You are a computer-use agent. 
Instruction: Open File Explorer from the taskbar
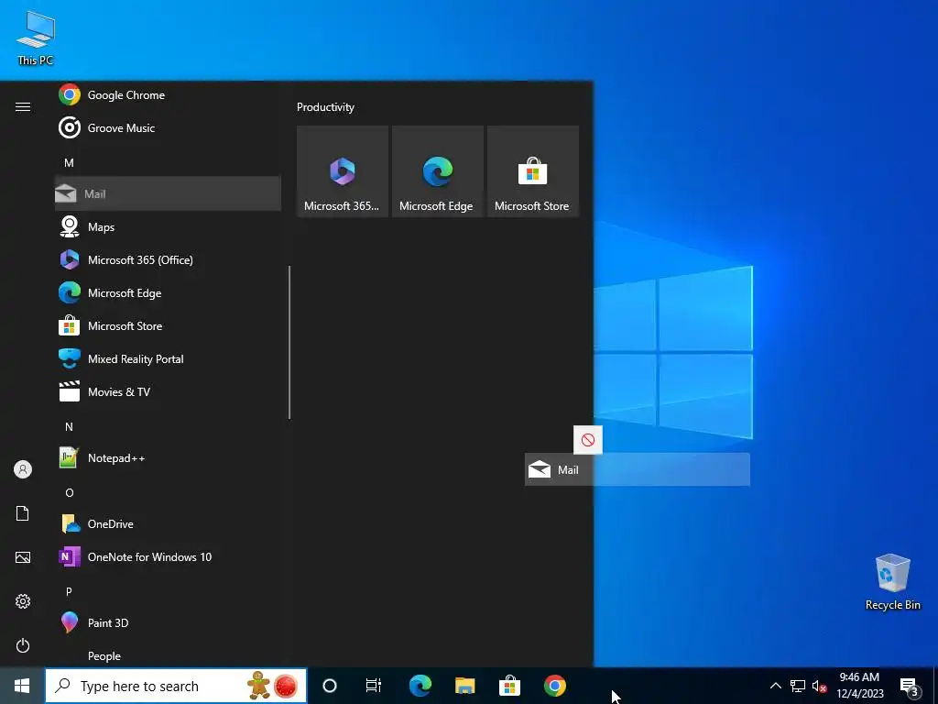464,686
